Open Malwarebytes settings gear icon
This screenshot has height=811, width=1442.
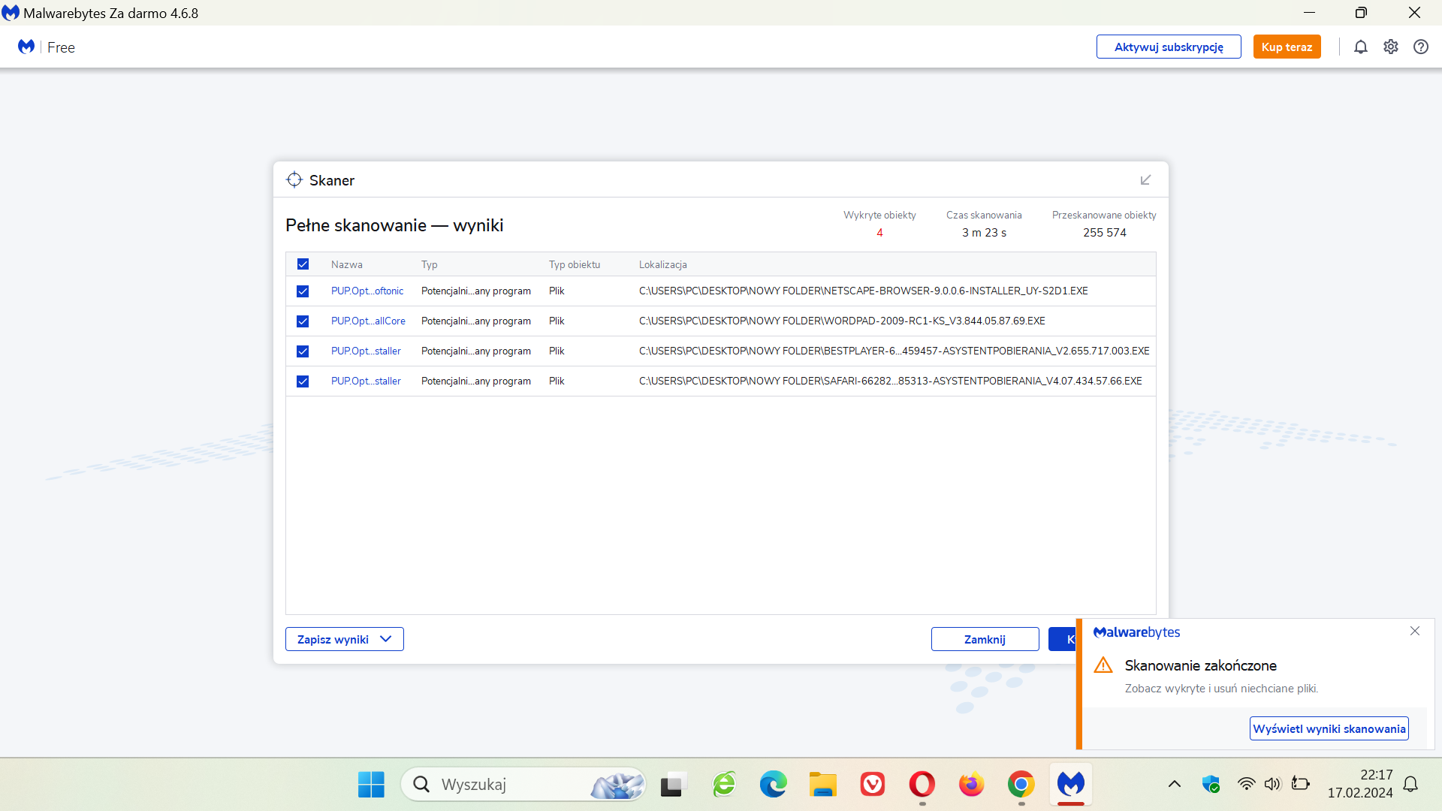(1391, 47)
